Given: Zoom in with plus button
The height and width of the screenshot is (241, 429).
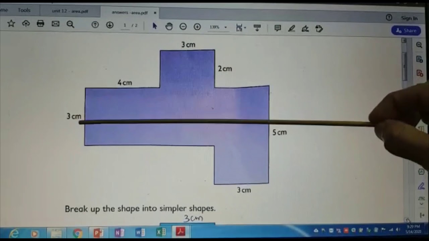Looking at the screenshot, I should click(197, 27).
